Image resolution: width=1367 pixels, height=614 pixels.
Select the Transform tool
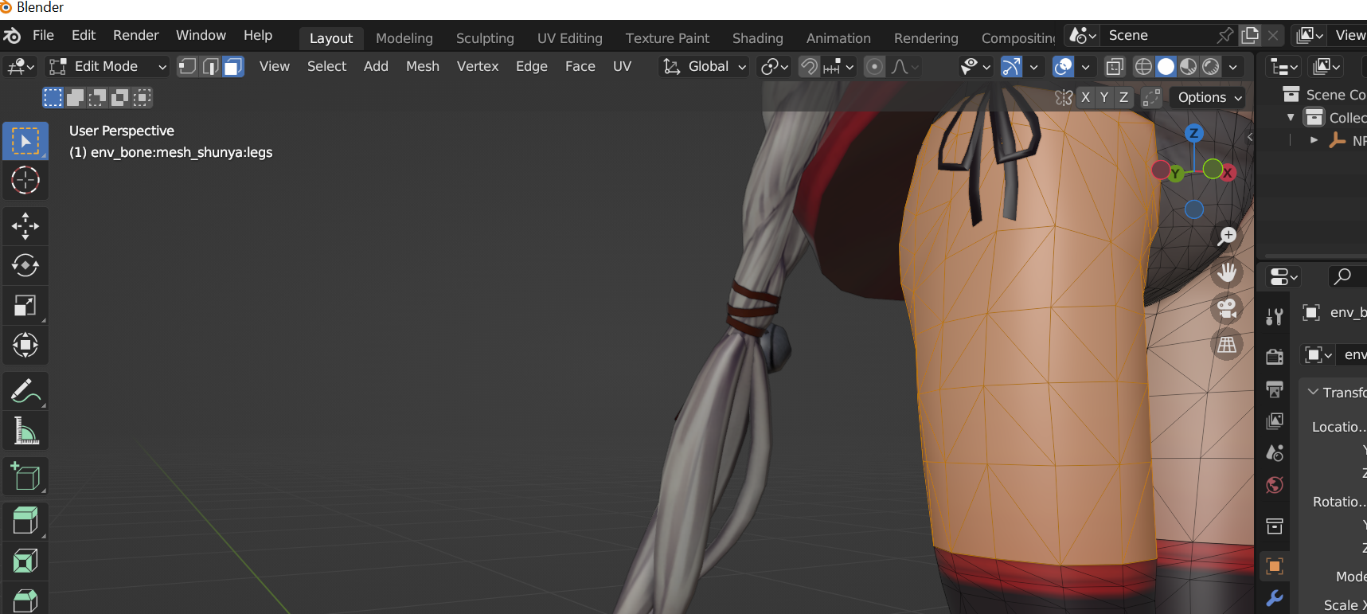tap(25, 346)
